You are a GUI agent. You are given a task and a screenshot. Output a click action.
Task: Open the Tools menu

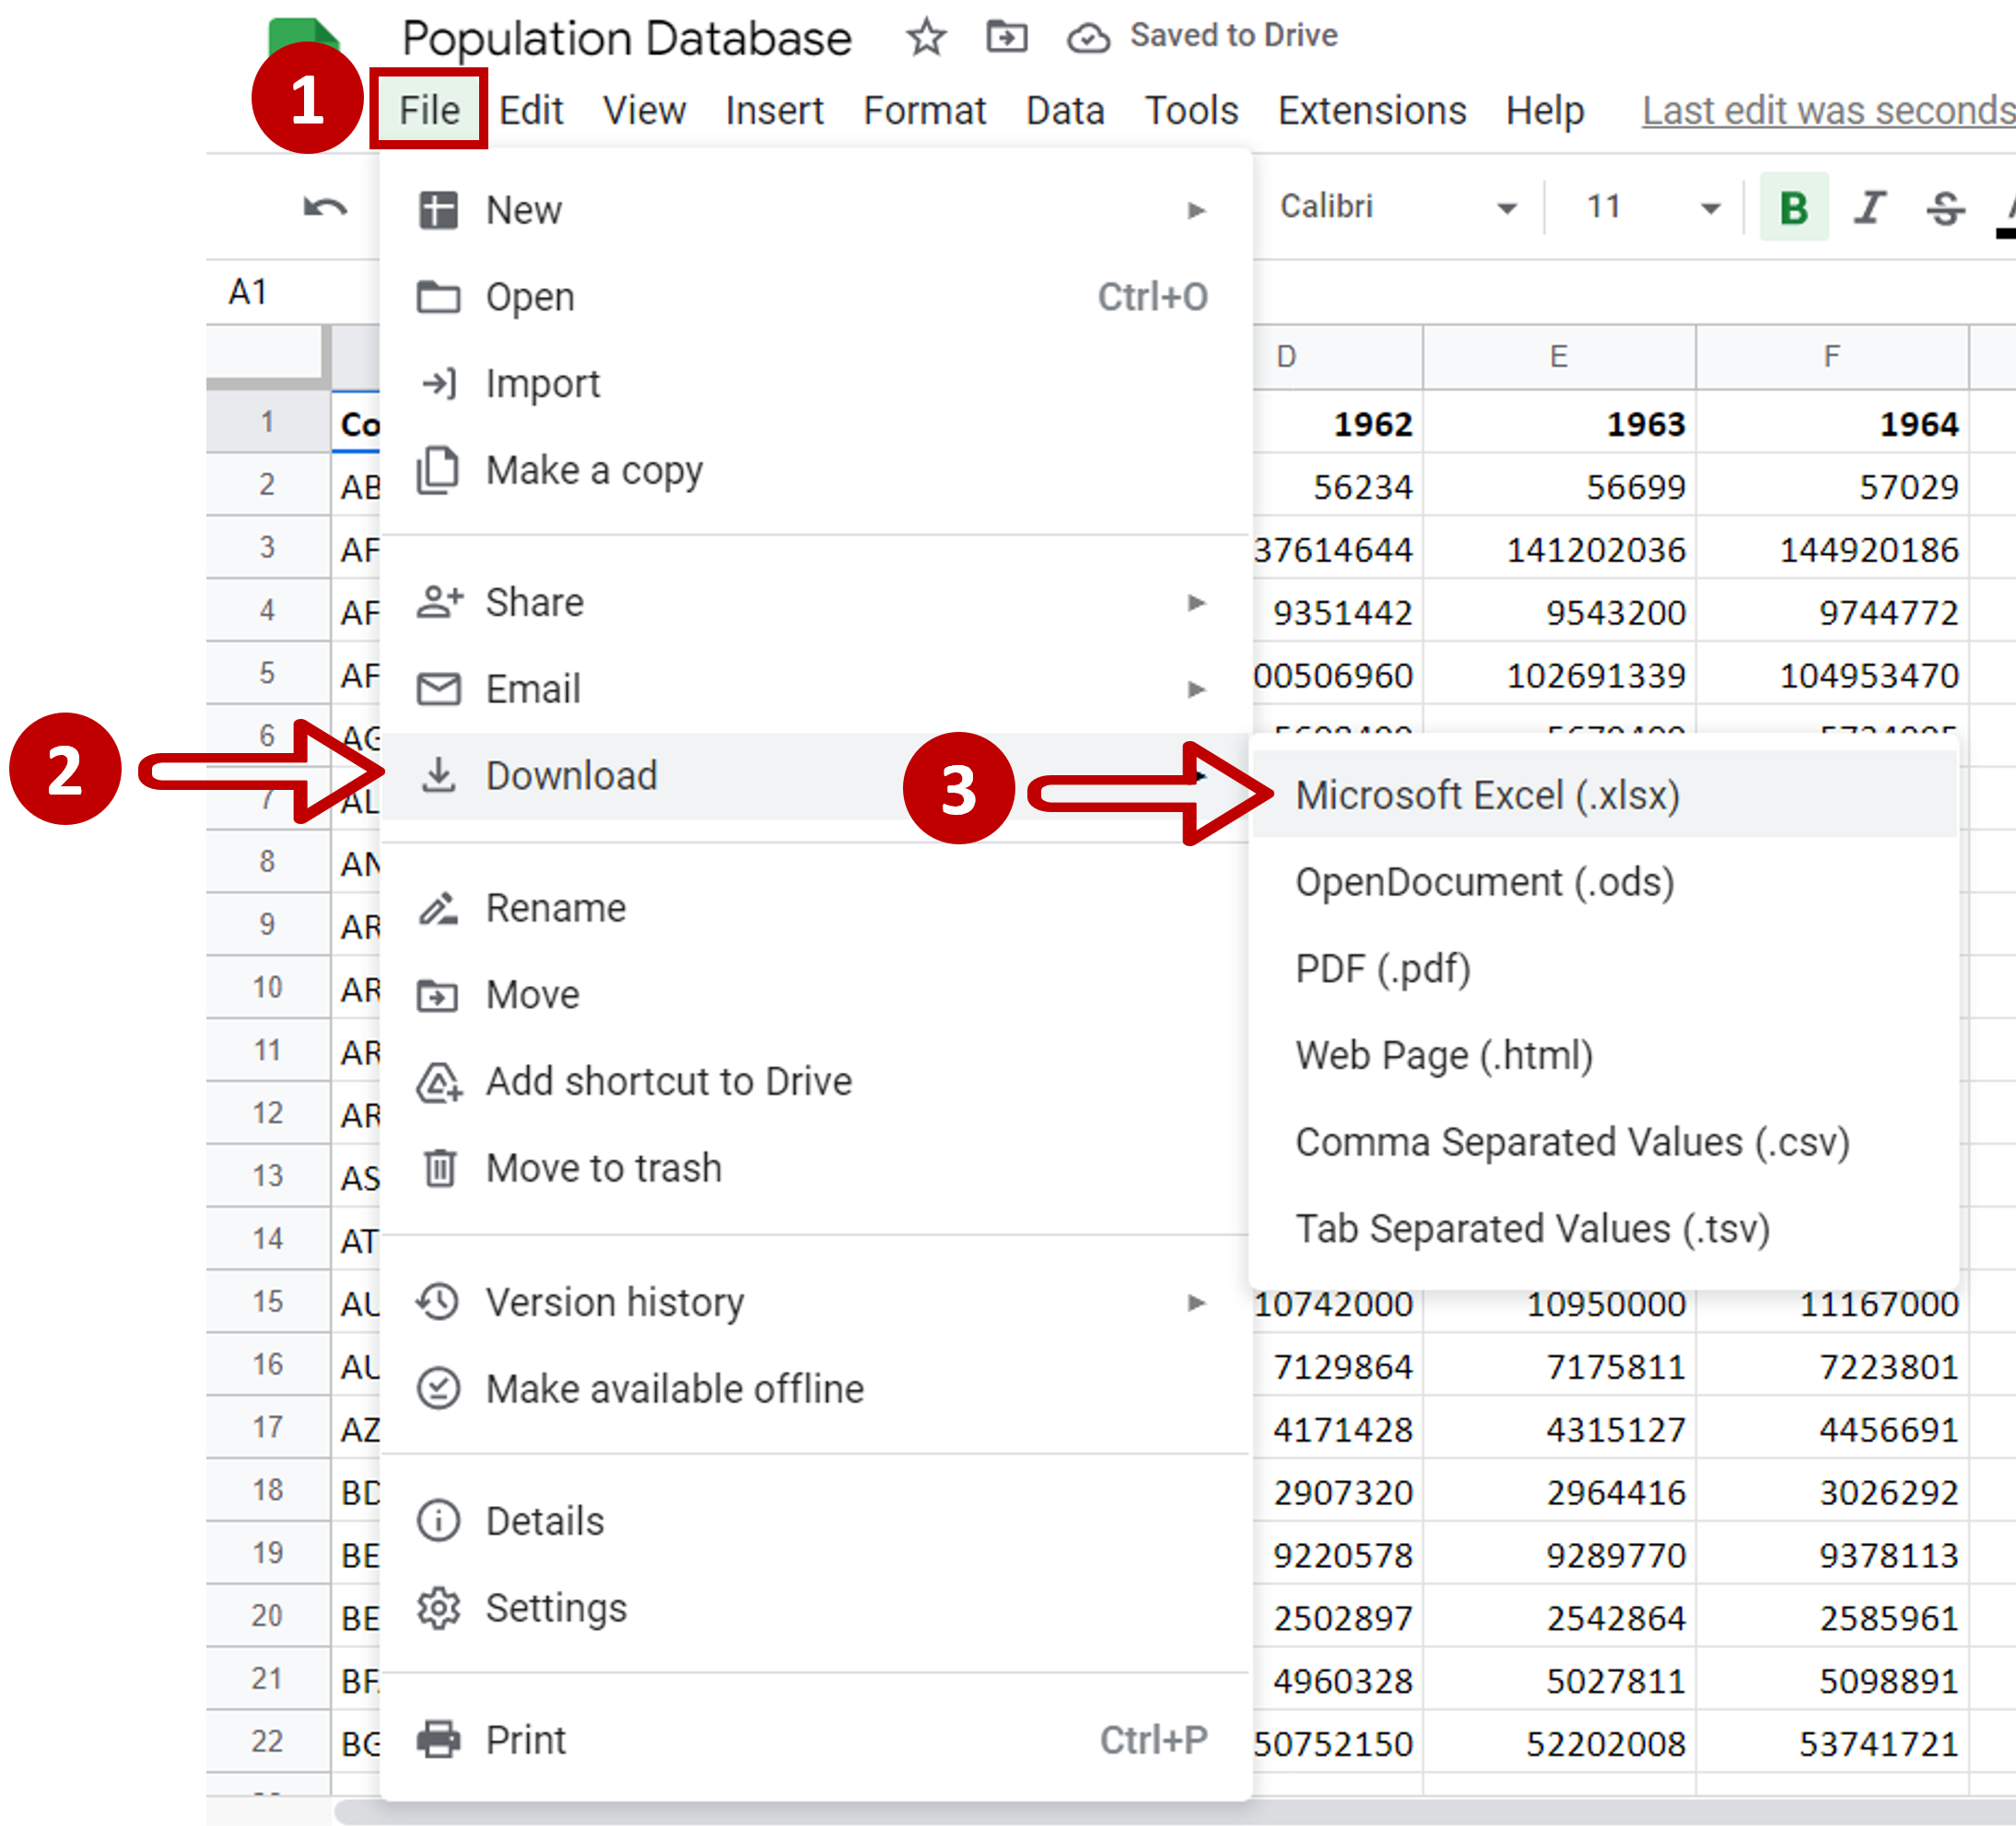pos(1191,109)
